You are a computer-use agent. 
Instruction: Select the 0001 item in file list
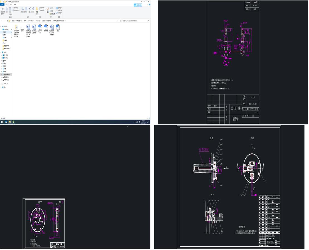point(22,28)
